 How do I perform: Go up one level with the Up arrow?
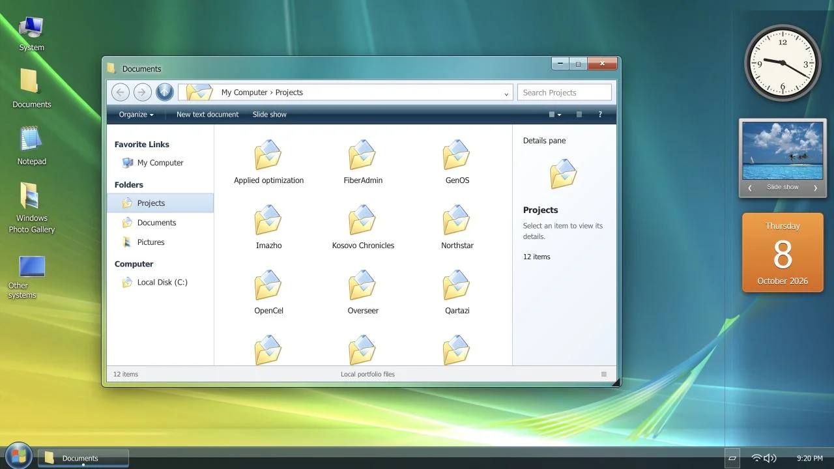pos(164,92)
